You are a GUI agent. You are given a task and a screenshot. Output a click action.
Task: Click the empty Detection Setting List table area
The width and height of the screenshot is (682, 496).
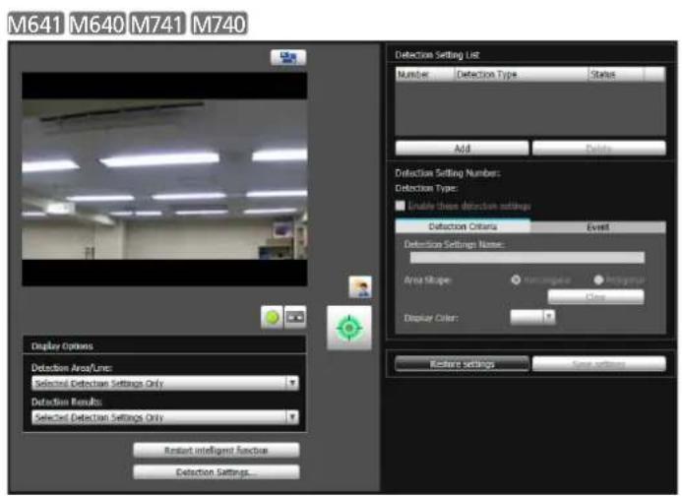click(x=530, y=109)
